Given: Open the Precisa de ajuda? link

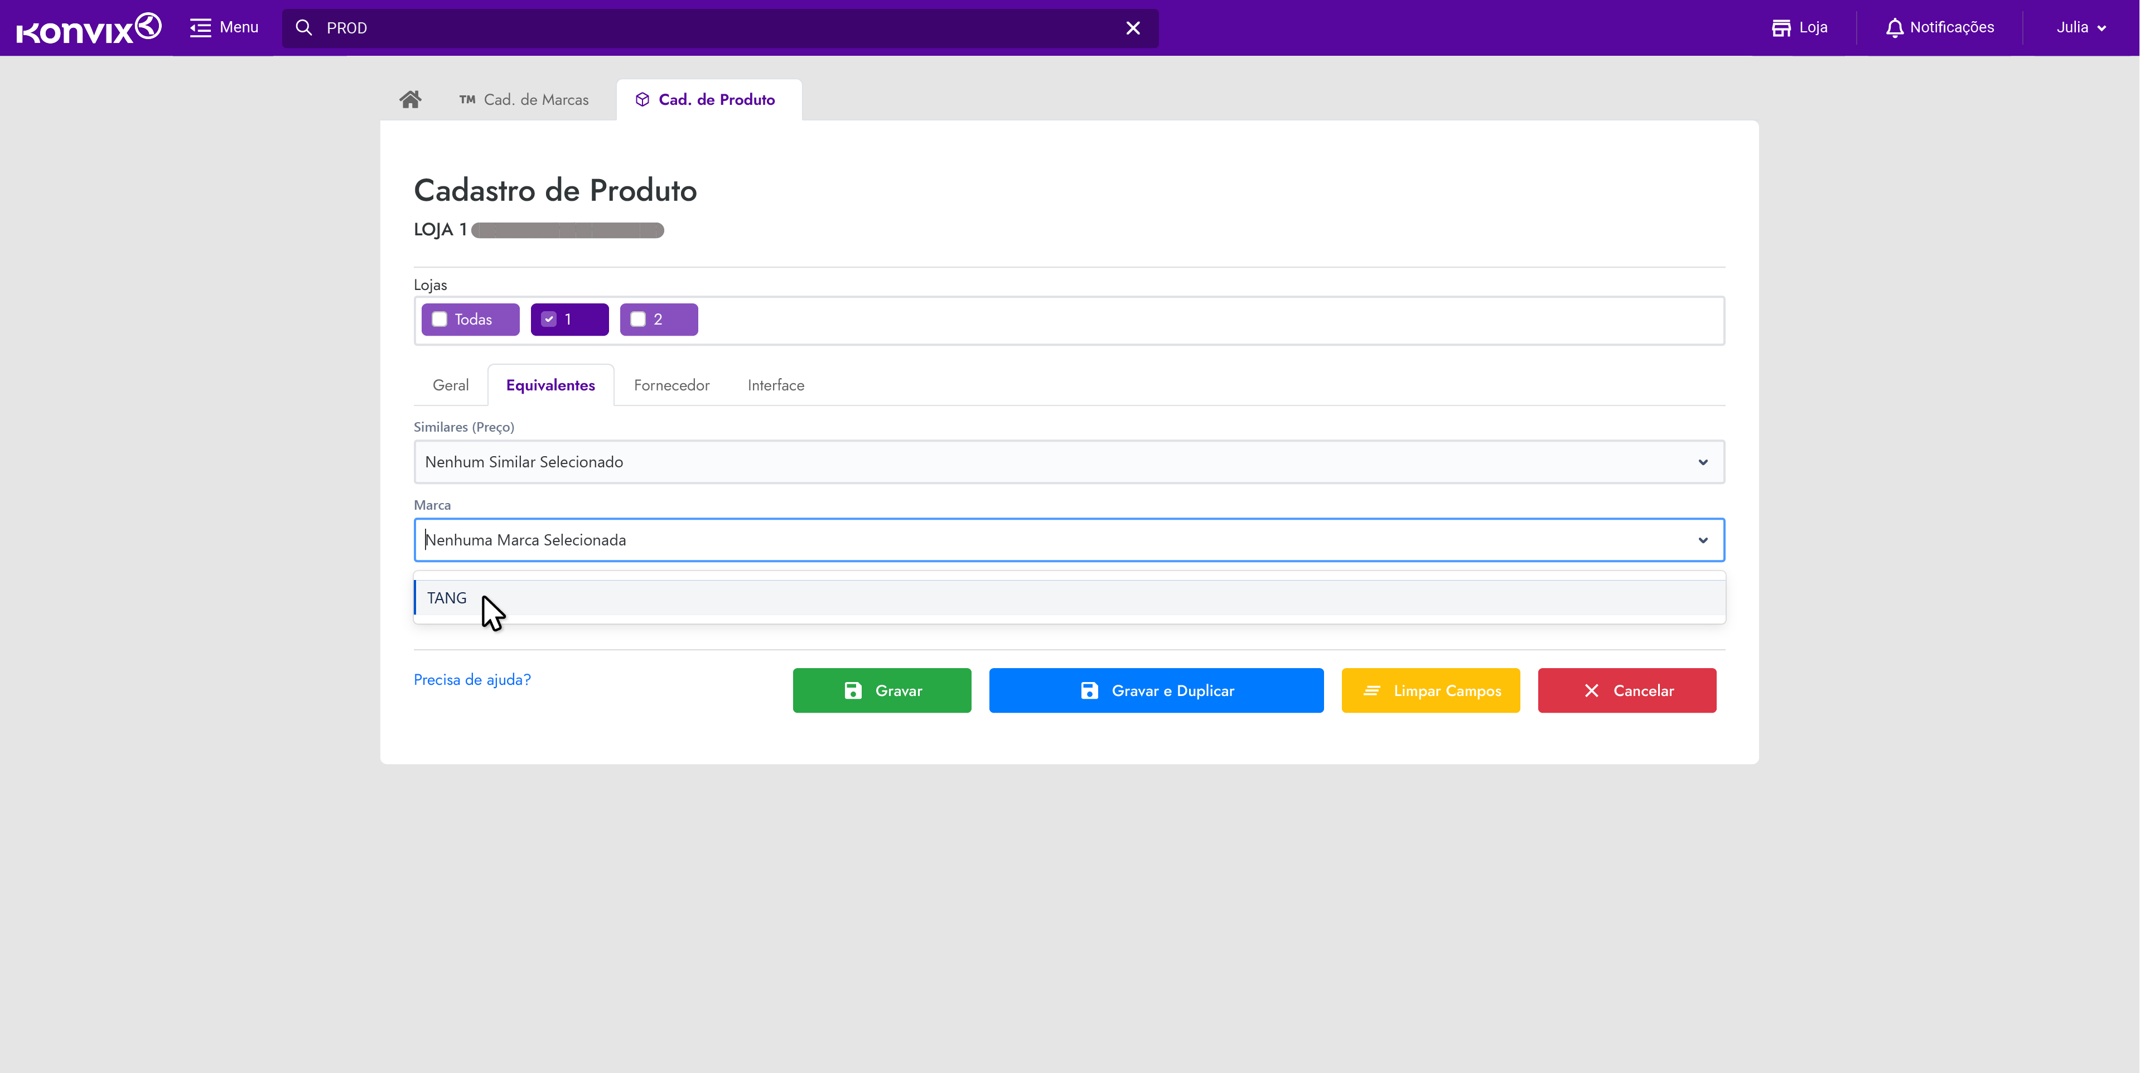Looking at the screenshot, I should [x=472, y=680].
